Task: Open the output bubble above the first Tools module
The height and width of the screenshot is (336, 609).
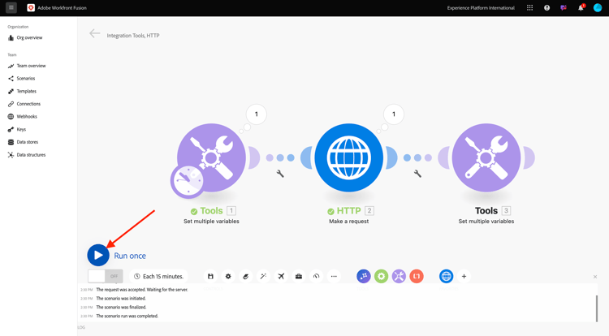Action: tap(257, 114)
